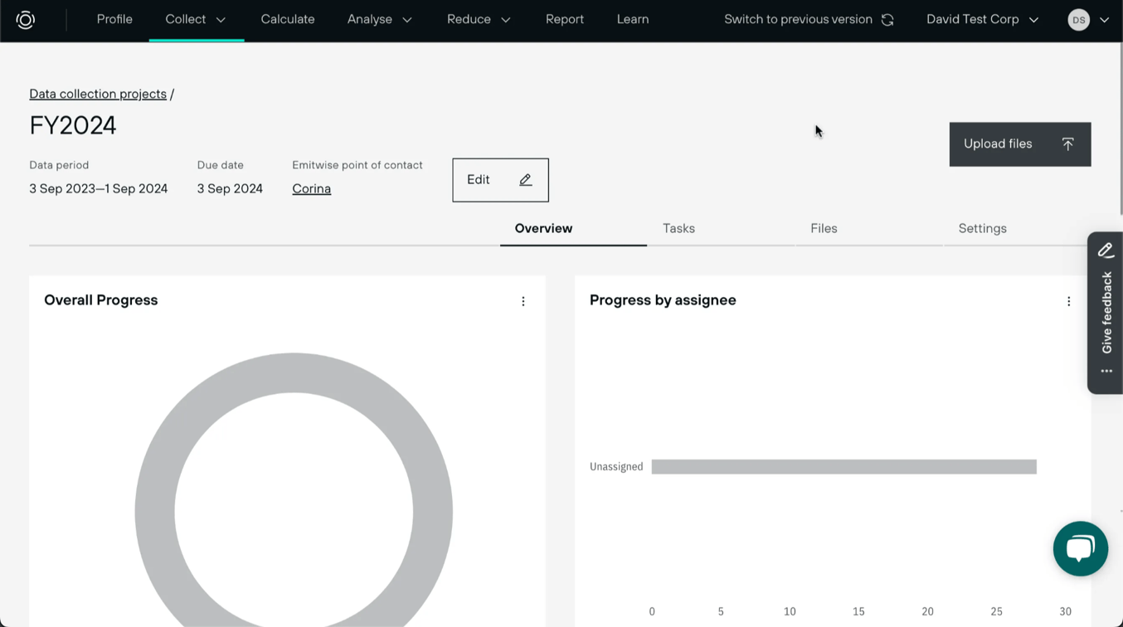Go to the Settings tab

click(982, 228)
